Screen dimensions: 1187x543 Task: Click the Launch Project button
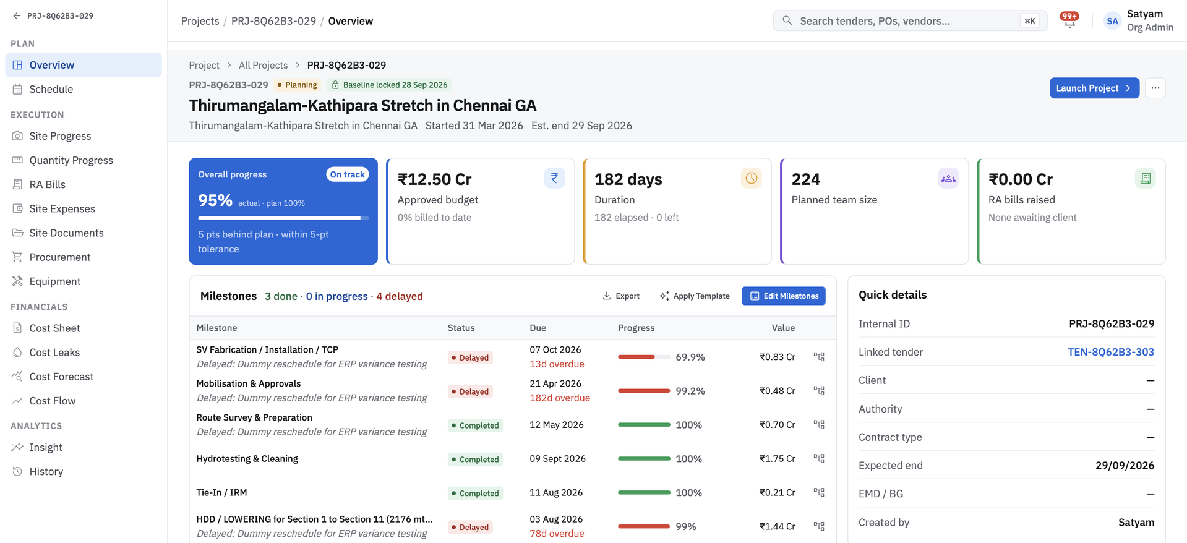click(x=1094, y=88)
